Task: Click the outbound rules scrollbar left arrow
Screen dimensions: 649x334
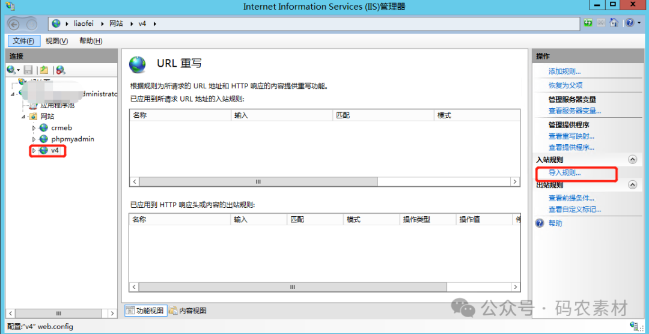Action: click(134, 287)
